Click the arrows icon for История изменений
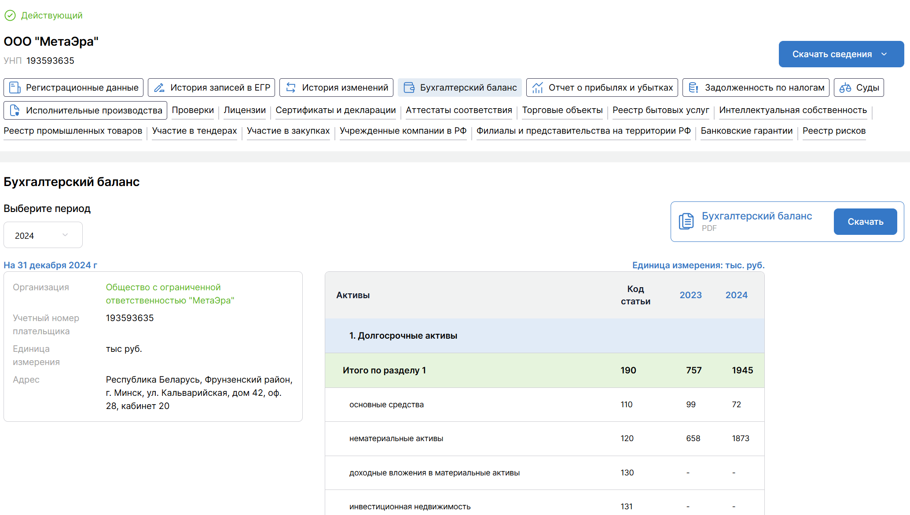910x515 pixels. tap(291, 88)
